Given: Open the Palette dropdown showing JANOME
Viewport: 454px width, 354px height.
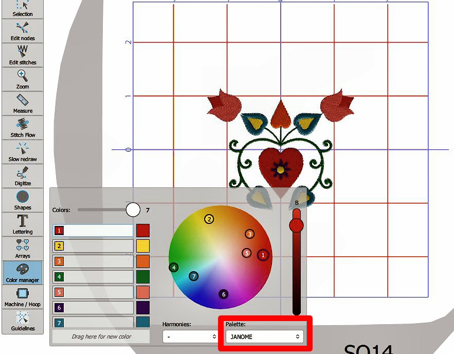Looking at the screenshot, I should click(264, 337).
